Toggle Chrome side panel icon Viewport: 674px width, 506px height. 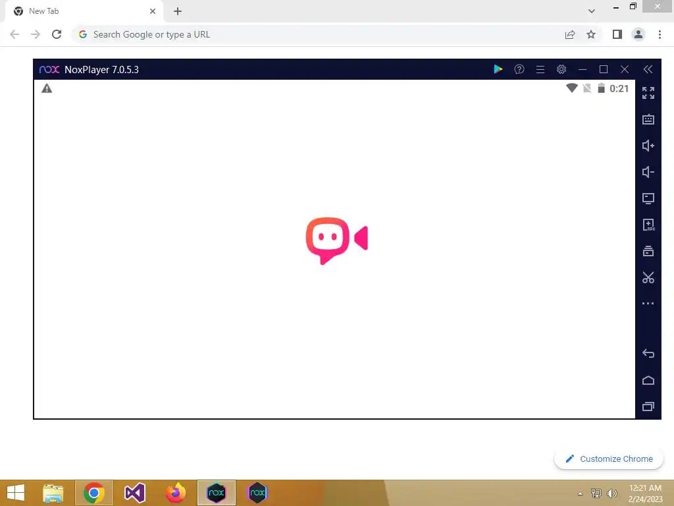coord(617,34)
